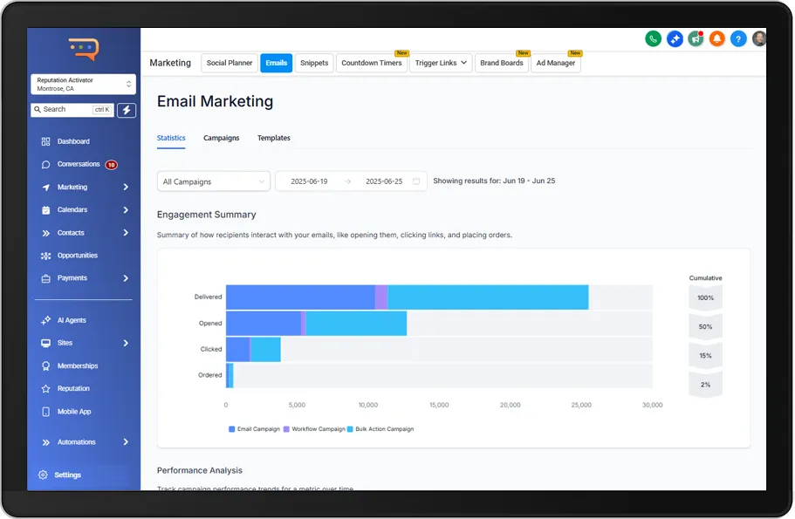
Task: Expand the Sites sidebar submenu chevron
Action: 126,343
